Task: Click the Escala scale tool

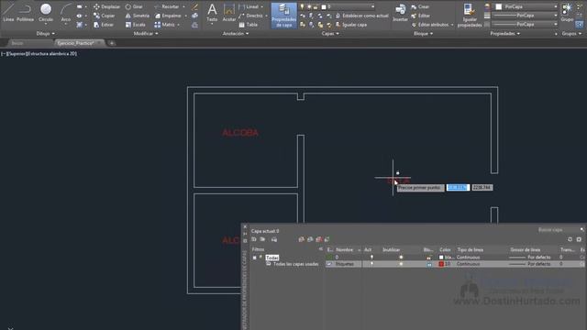Action: coord(136,25)
